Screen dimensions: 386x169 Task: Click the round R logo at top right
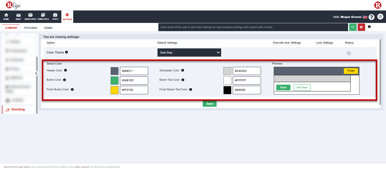point(378,5)
